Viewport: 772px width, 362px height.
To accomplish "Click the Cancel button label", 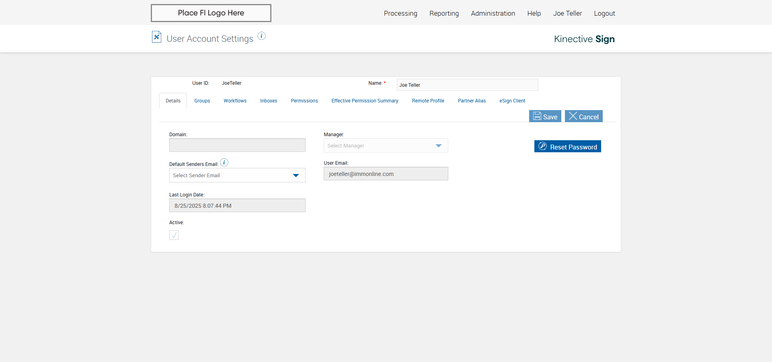I will [589, 117].
